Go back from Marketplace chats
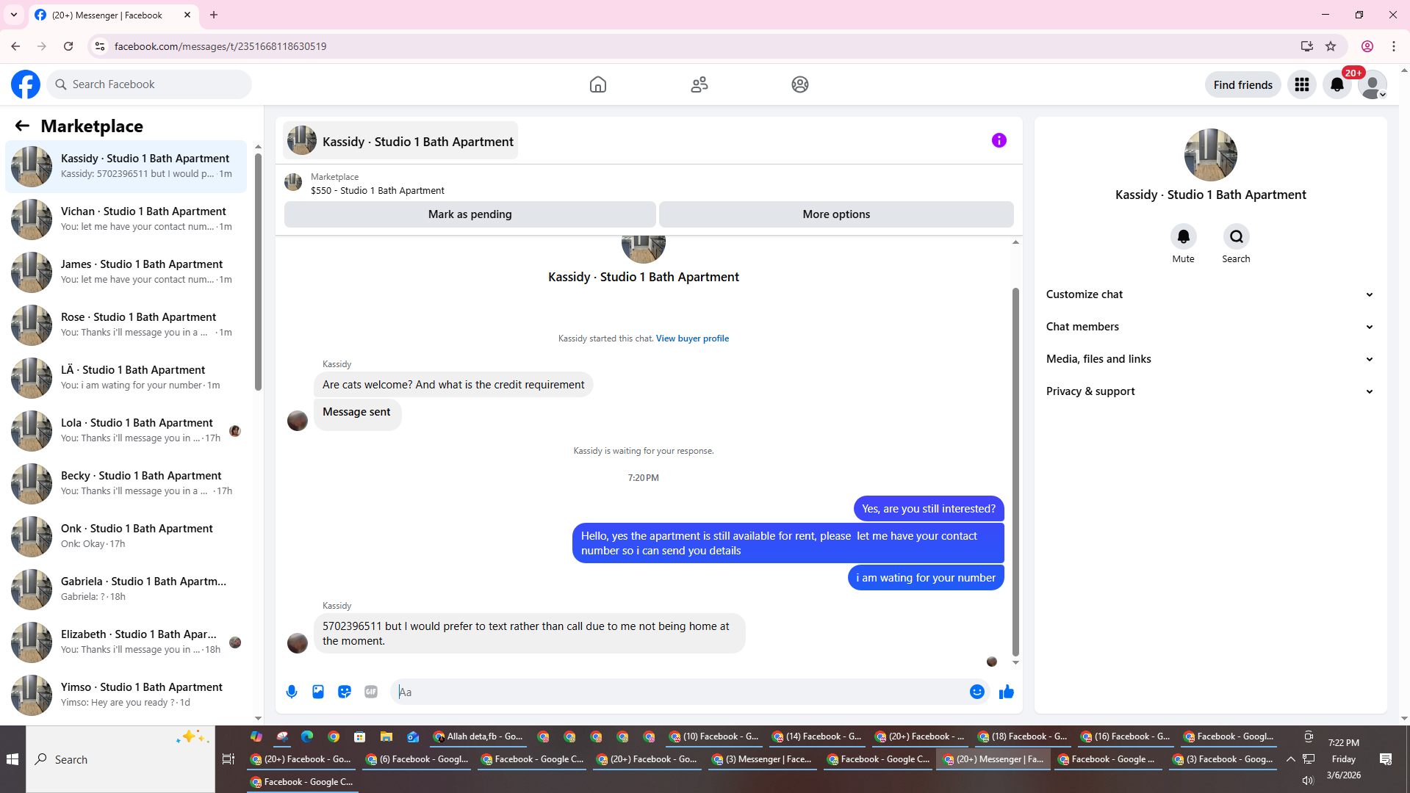 [22, 126]
